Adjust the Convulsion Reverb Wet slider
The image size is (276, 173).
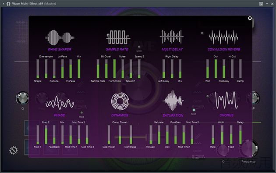click(x=208, y=68)
